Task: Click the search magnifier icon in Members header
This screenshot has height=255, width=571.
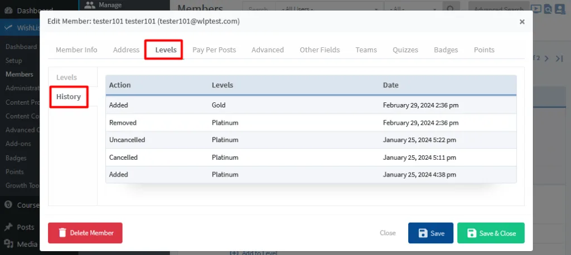Action: pyautogui.click(x=450, y=9)
